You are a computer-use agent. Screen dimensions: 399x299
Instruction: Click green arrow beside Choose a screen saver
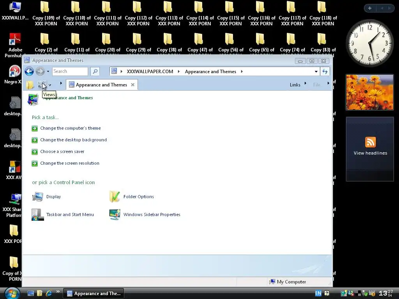[x=35, y=152]
